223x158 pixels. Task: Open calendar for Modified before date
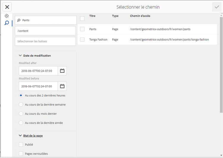click(62, 86)
